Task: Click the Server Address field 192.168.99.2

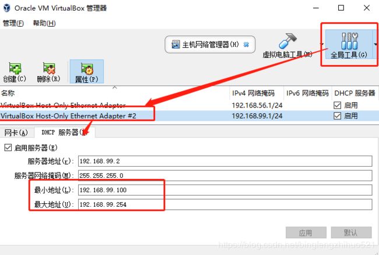Action: point(225,161)
